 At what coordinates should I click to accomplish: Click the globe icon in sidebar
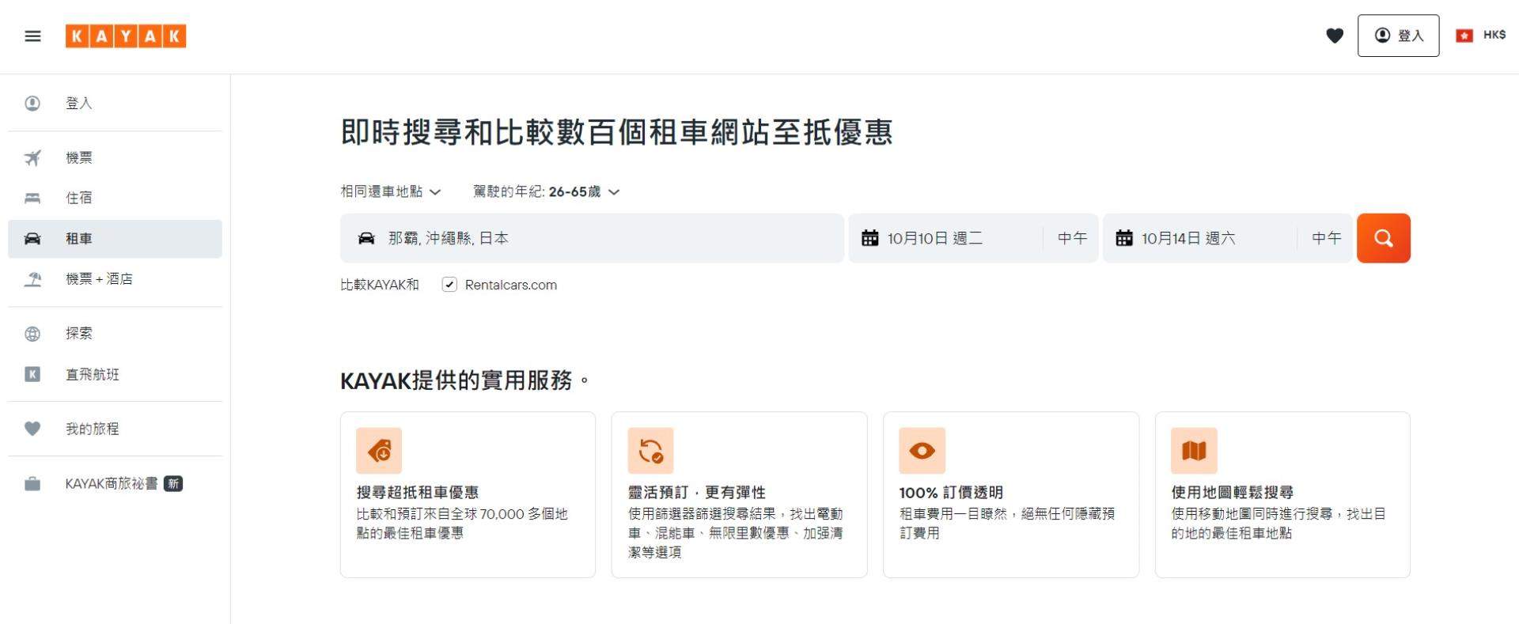(32, 334)
